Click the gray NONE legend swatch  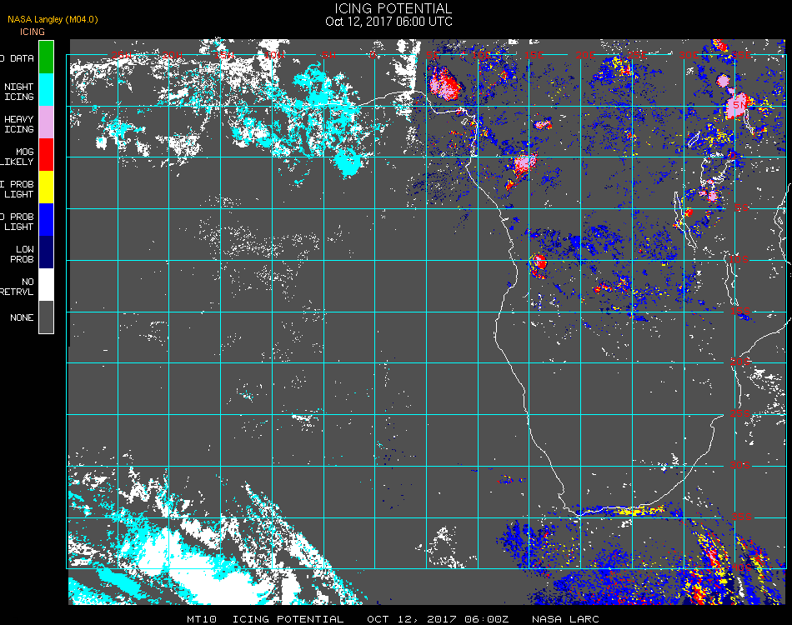tap(46, 317)
